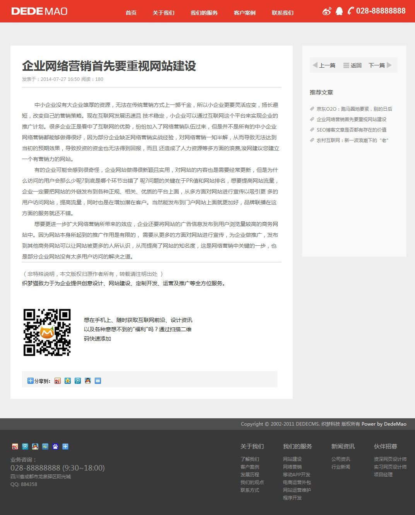Click the Tencent Weibo icon in the footer
Image resolution: width=415 pixels, height=515 pixels.
pos(25,447)
